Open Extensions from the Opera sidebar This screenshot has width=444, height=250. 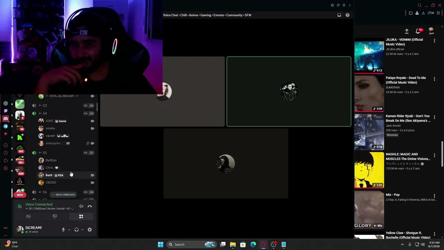(6, 160)
